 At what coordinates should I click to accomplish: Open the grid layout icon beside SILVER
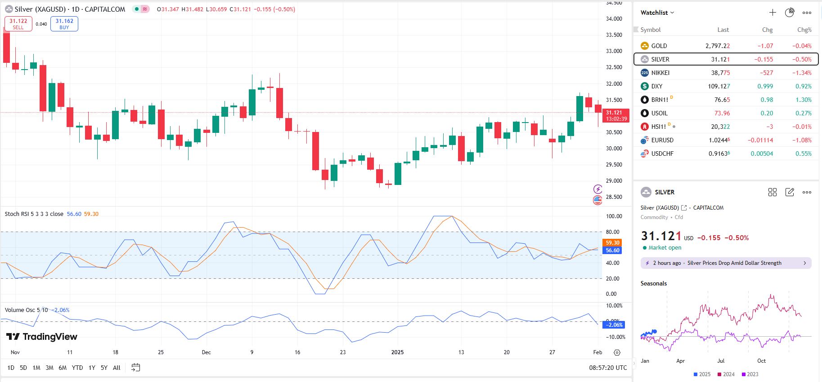[773, 192]
